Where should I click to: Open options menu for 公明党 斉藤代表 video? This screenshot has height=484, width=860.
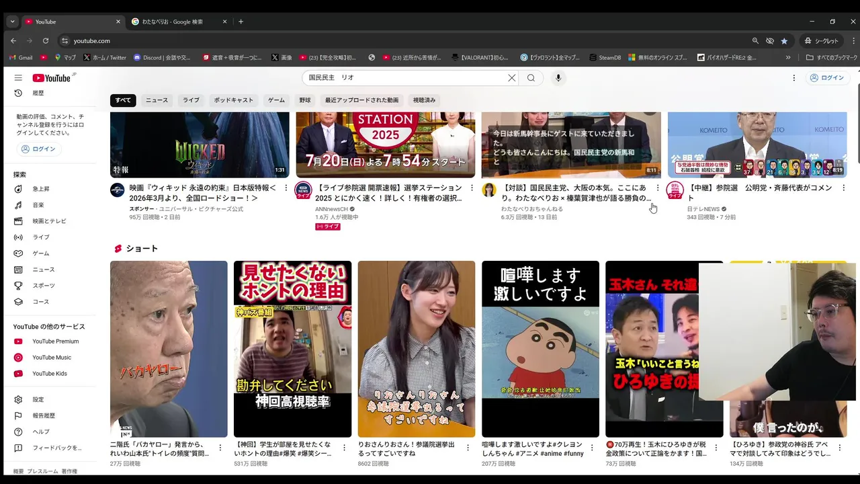tap(844, 188)
